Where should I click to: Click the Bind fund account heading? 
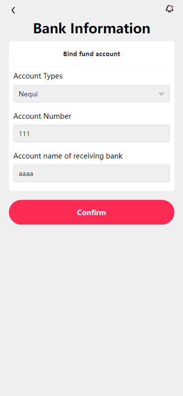click(x=91, y=54)
